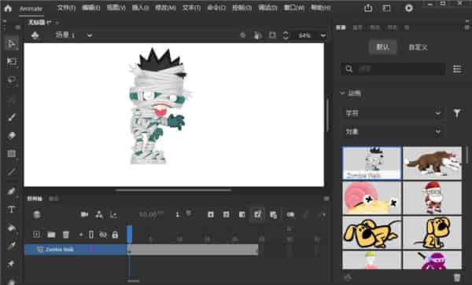This screenshot has height=285, width=472.
Task: Open the timeline layer view options icon
Action: point(37,214)
